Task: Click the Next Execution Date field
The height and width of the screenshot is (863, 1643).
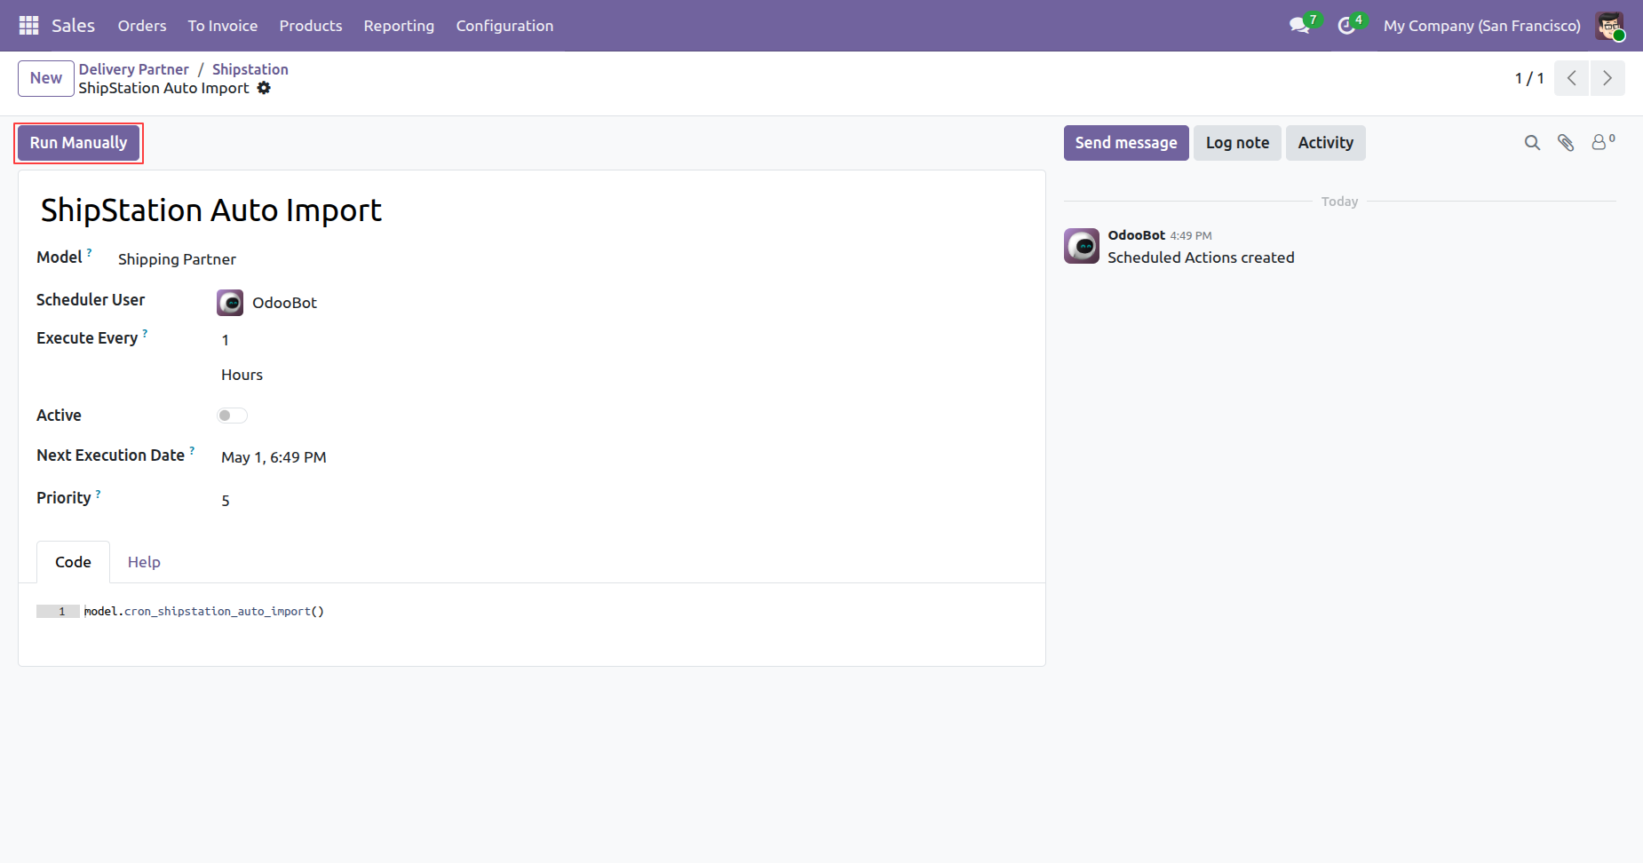Action: point(274,457)
